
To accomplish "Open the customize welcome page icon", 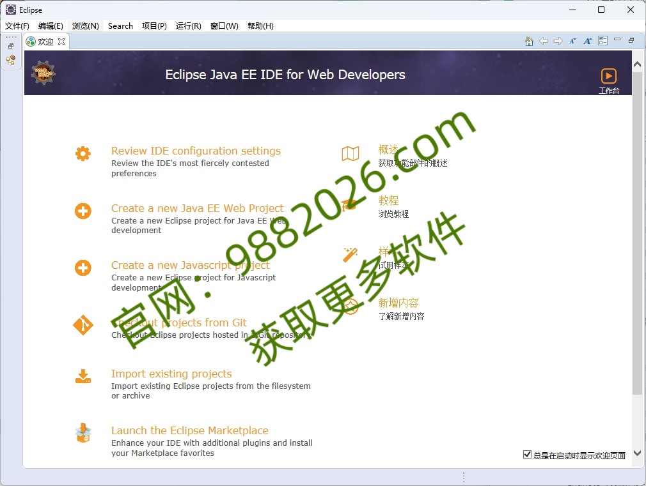I will (x=602, y=41).
